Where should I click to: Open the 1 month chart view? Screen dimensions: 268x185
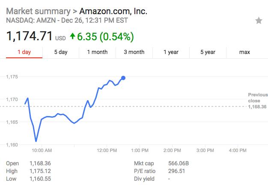(x=97, y=52)
